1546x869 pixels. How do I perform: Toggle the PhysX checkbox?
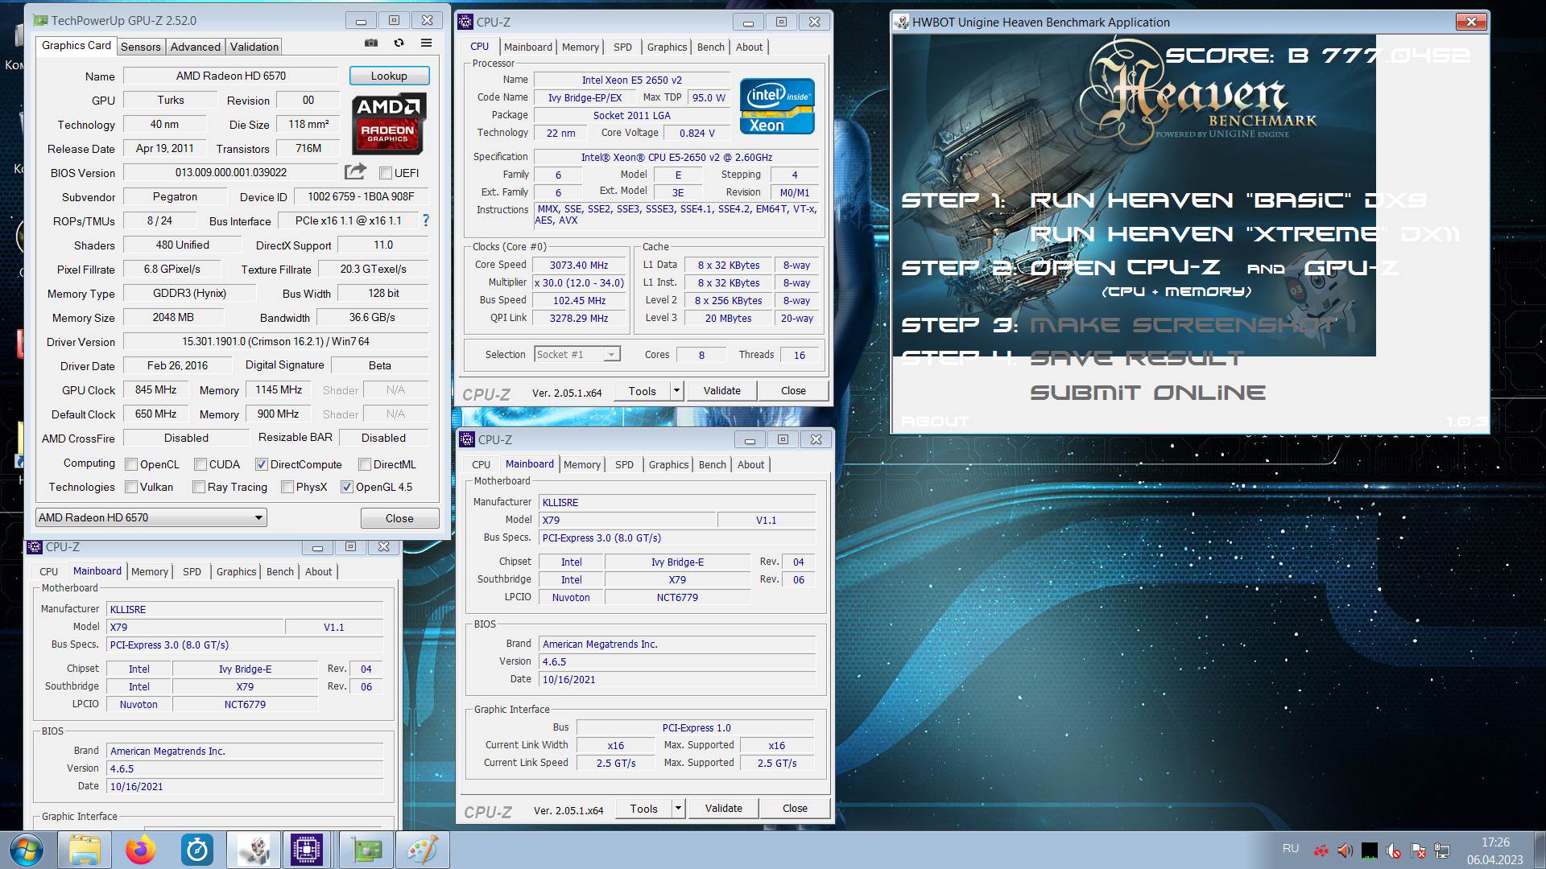287,487
